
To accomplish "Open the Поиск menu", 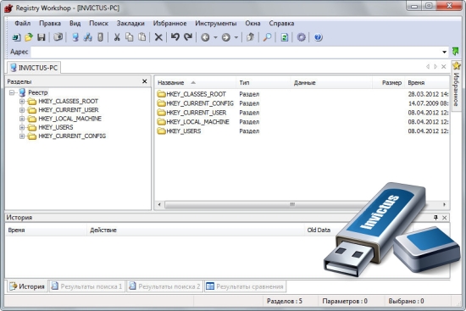I will [98, 23].
